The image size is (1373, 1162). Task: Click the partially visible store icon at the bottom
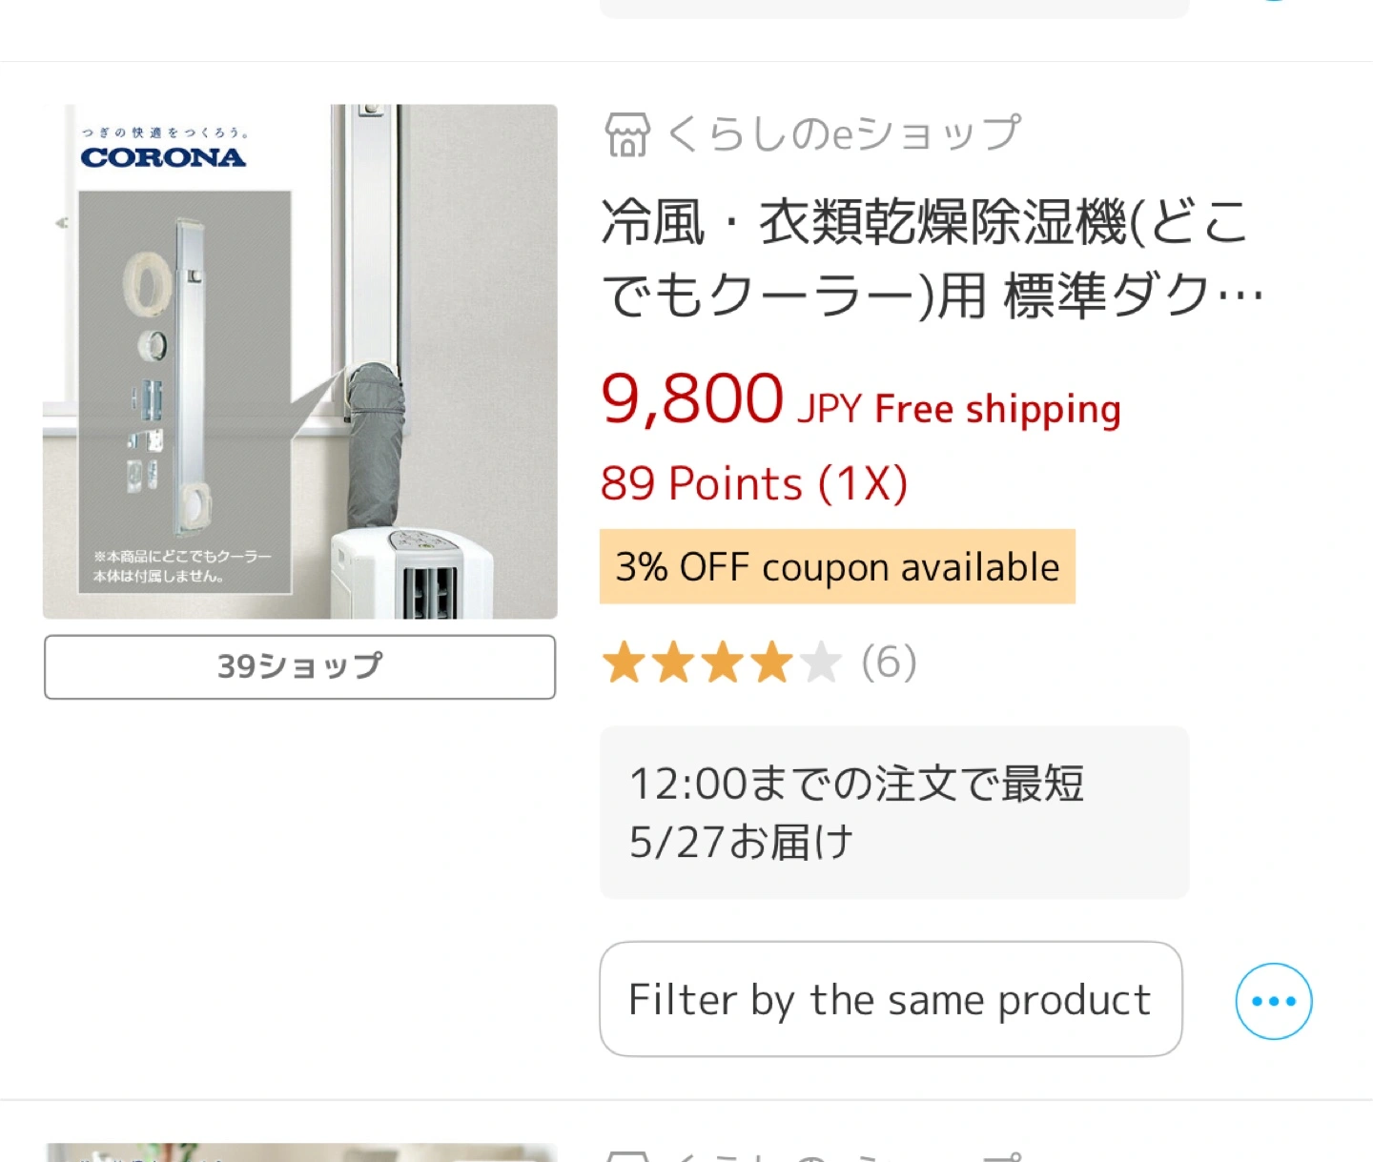click(626, 1154)
